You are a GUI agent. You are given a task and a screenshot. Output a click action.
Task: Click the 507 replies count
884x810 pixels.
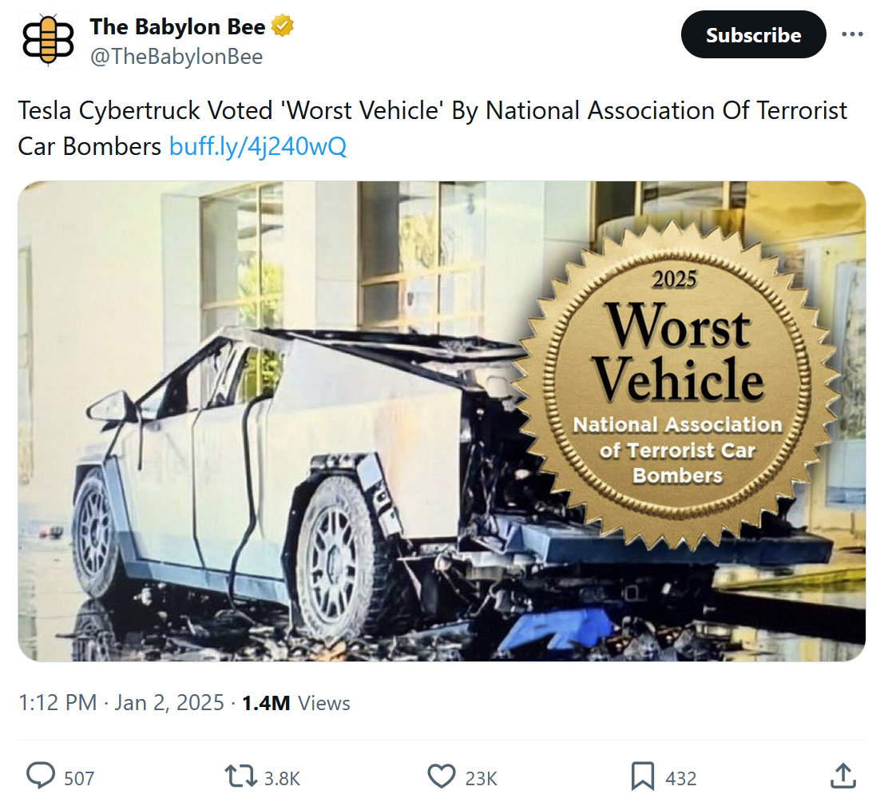click(79, 778)
